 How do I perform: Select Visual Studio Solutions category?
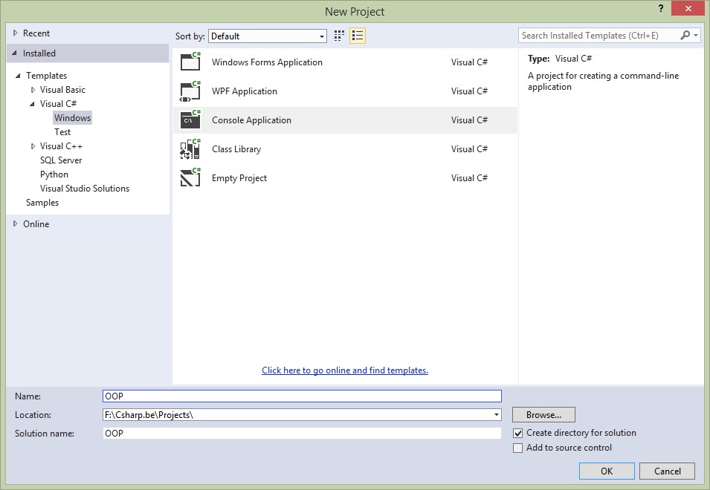85,189
